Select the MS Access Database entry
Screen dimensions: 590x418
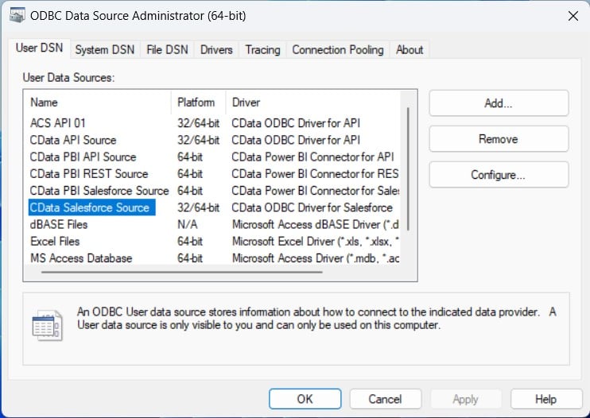(81, 258)
